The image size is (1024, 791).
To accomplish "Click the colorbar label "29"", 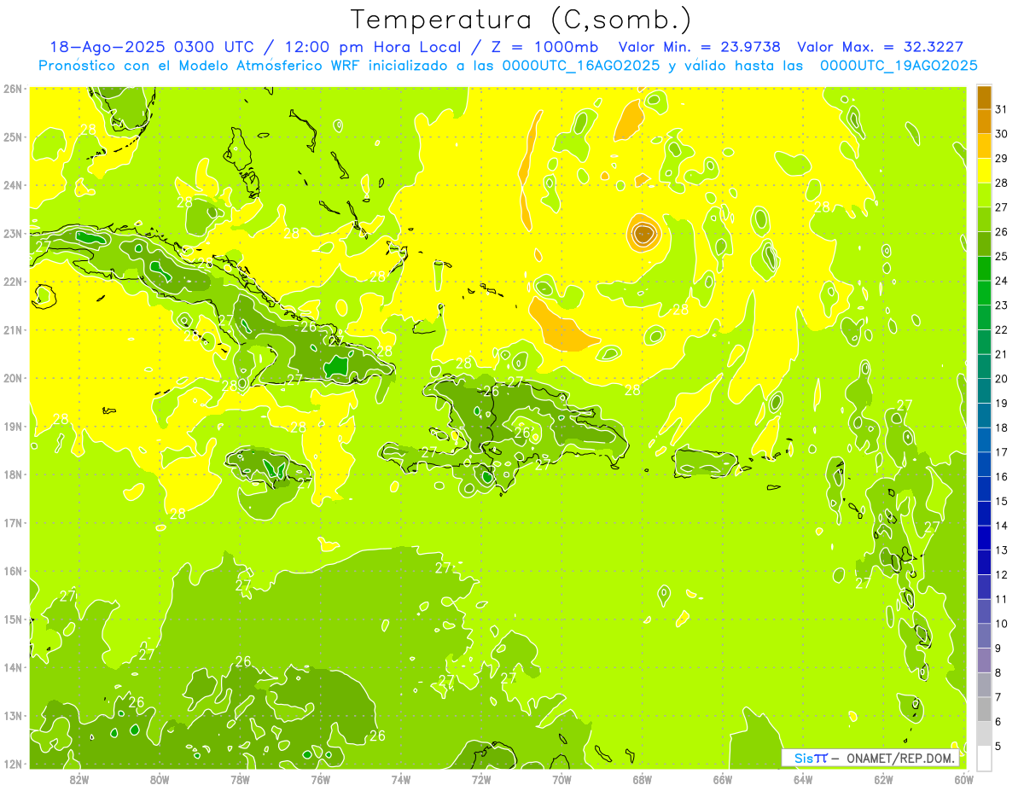I will (1002, 159).
